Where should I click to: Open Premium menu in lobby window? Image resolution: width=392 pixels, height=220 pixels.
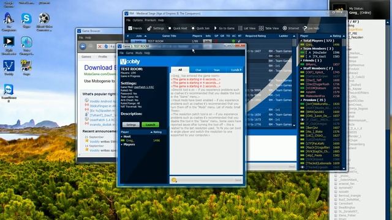click(150, 20)
